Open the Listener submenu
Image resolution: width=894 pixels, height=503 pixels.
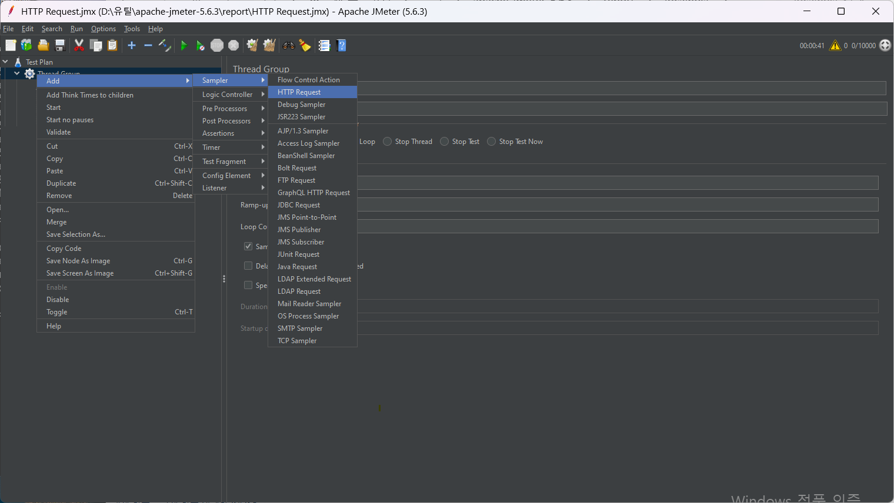pyautogui.click(x=231, y=188)
